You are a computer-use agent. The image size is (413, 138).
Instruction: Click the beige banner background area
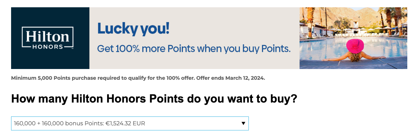194,38
